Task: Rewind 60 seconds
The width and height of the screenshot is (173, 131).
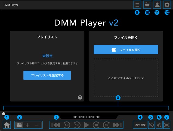Action: pyautogui.click(x=67, y=125)
